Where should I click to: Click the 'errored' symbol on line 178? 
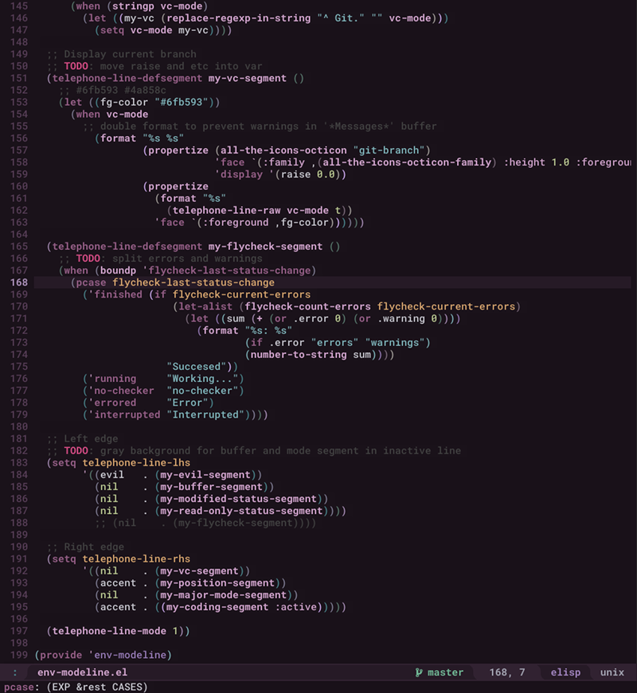(x=115, y=403)
